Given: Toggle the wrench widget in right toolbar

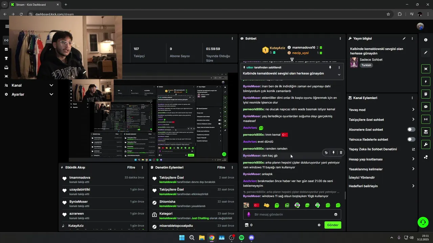Looking at the screenshot, I should (x=426, y=144).
